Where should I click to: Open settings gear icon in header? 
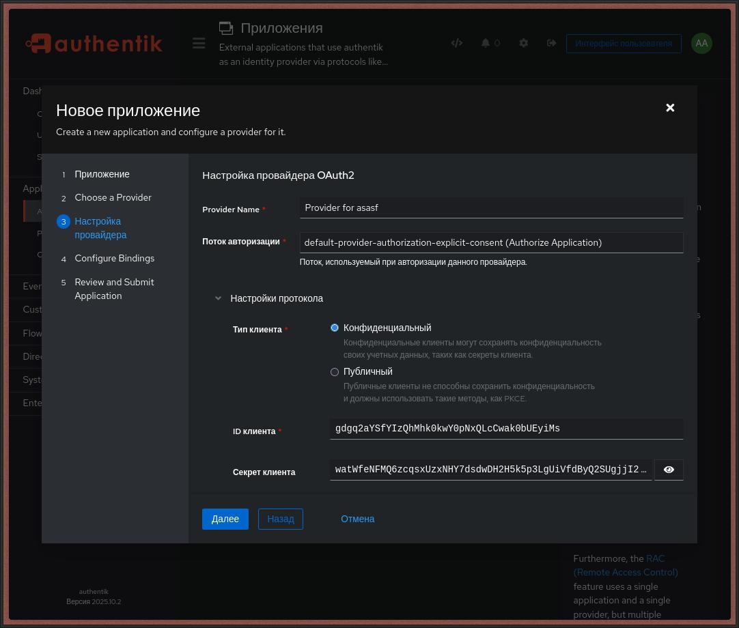point(523,43)
